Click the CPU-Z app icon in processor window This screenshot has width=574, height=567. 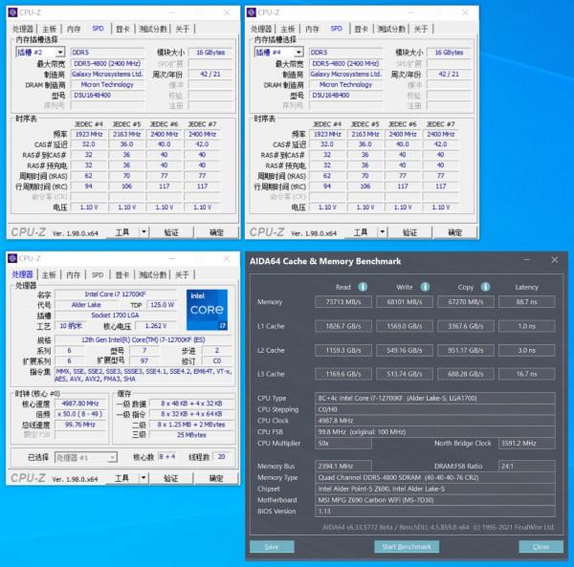pyautogui.click(x=12, y=258)
